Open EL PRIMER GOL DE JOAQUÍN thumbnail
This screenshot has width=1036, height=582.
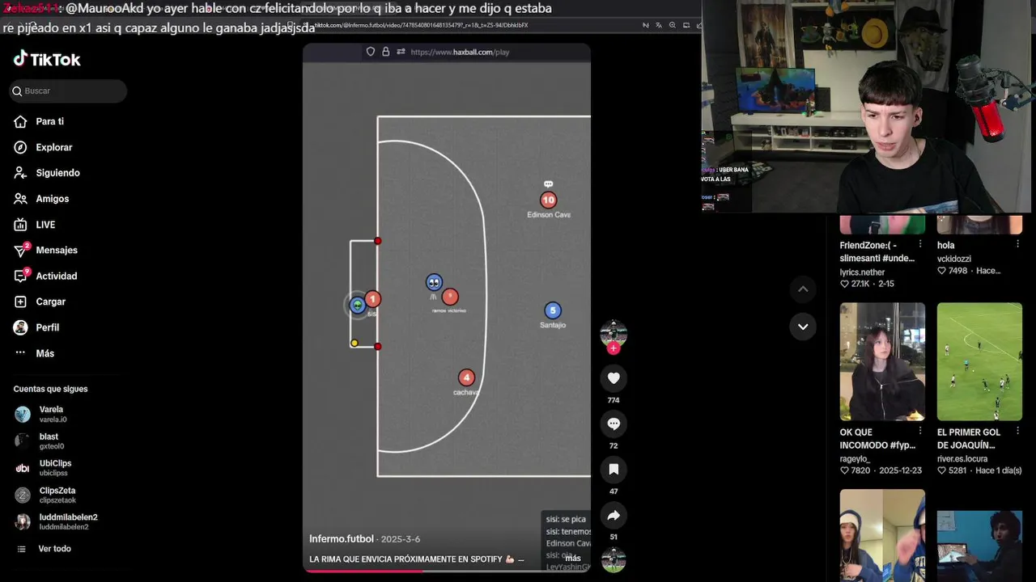pos(979,361)
